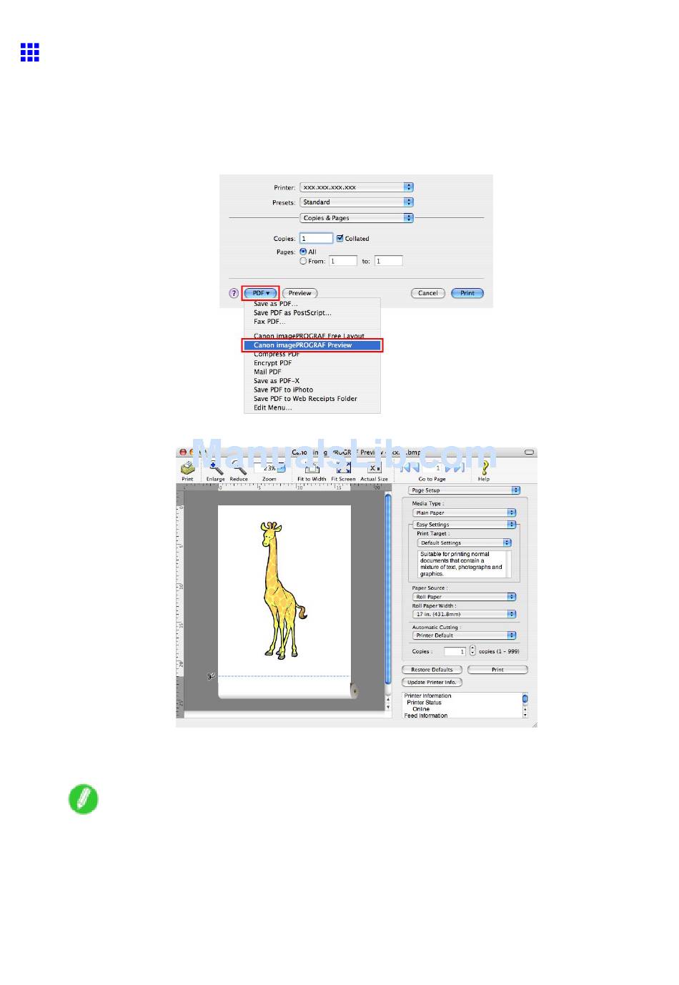Click Print button beside Restore Defaults

pos(497,670)
